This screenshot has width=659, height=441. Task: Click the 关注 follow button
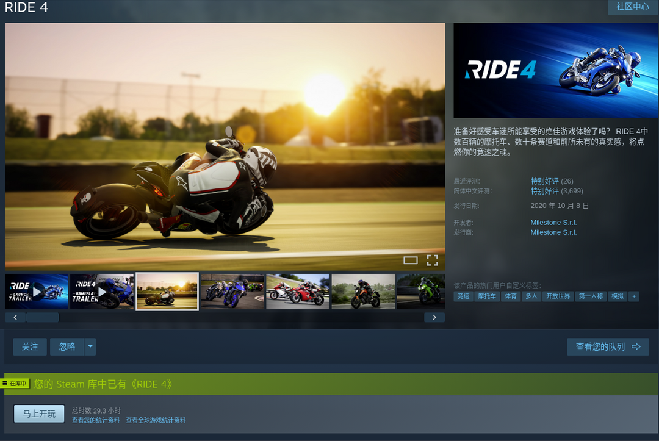30,347
